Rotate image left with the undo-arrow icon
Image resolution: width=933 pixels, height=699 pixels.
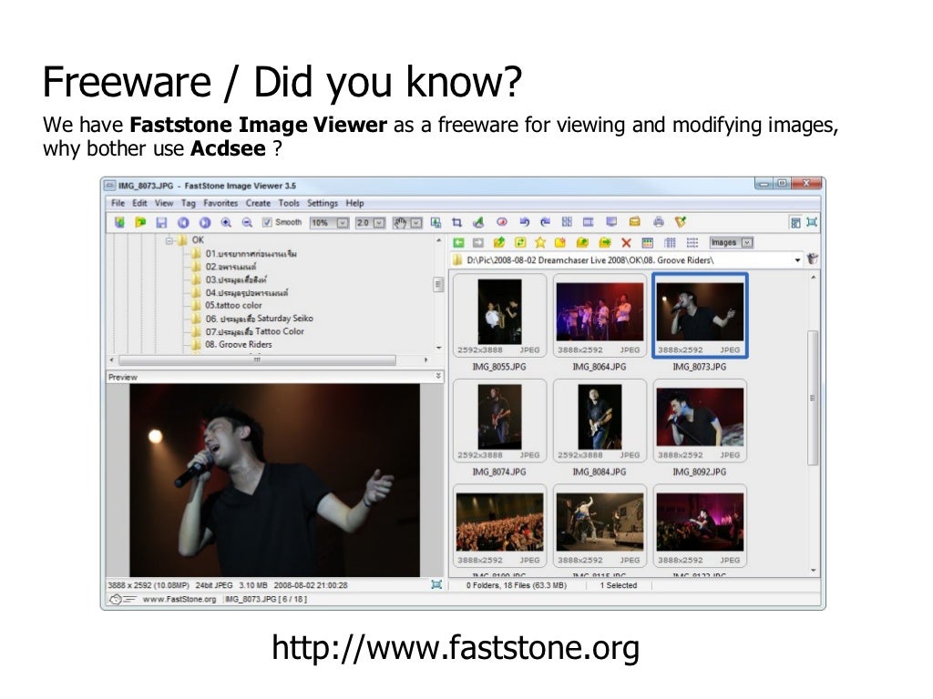tap(525, 222)
